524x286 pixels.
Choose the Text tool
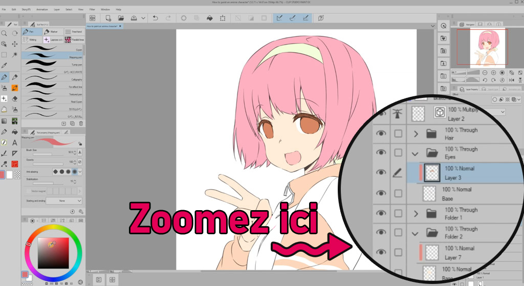[x=15, y=142]
